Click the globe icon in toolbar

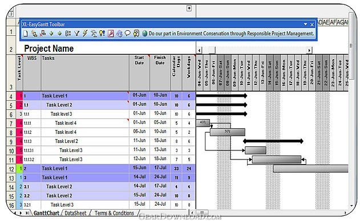coord(145,34)
